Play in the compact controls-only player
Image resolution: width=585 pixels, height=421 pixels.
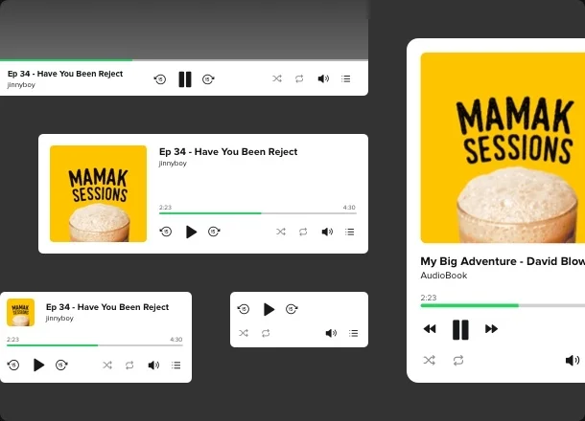(x=269, y=309)
